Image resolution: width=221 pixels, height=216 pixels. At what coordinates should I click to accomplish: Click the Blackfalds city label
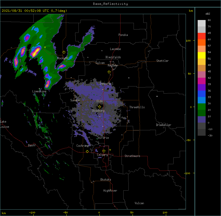click(113, 57)
